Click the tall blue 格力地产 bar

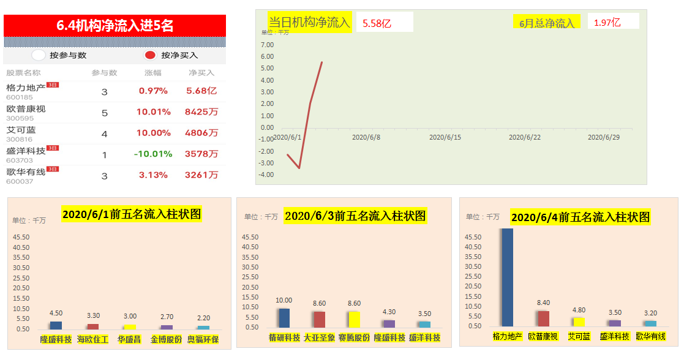507,277
